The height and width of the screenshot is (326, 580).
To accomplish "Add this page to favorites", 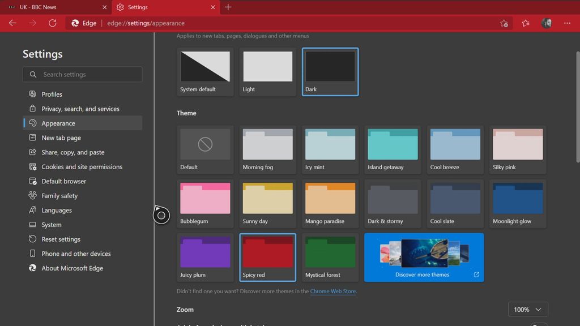I will pos(503,23).
